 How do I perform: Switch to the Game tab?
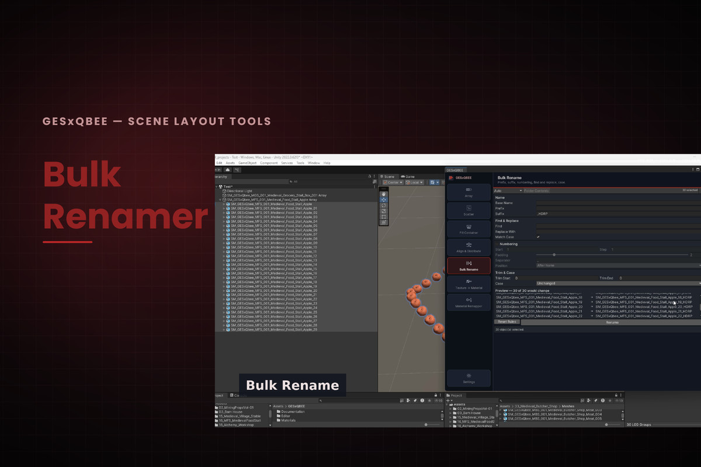pos(407,176)
